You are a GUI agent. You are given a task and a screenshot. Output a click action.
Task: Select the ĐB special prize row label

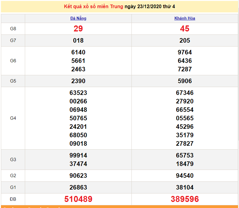pyautogui.click(x=13, y=199)
